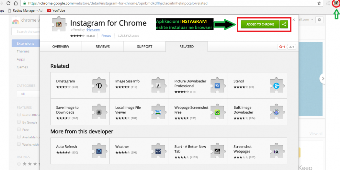Open the Picture Downloader Professional icon

coord(217,86)
